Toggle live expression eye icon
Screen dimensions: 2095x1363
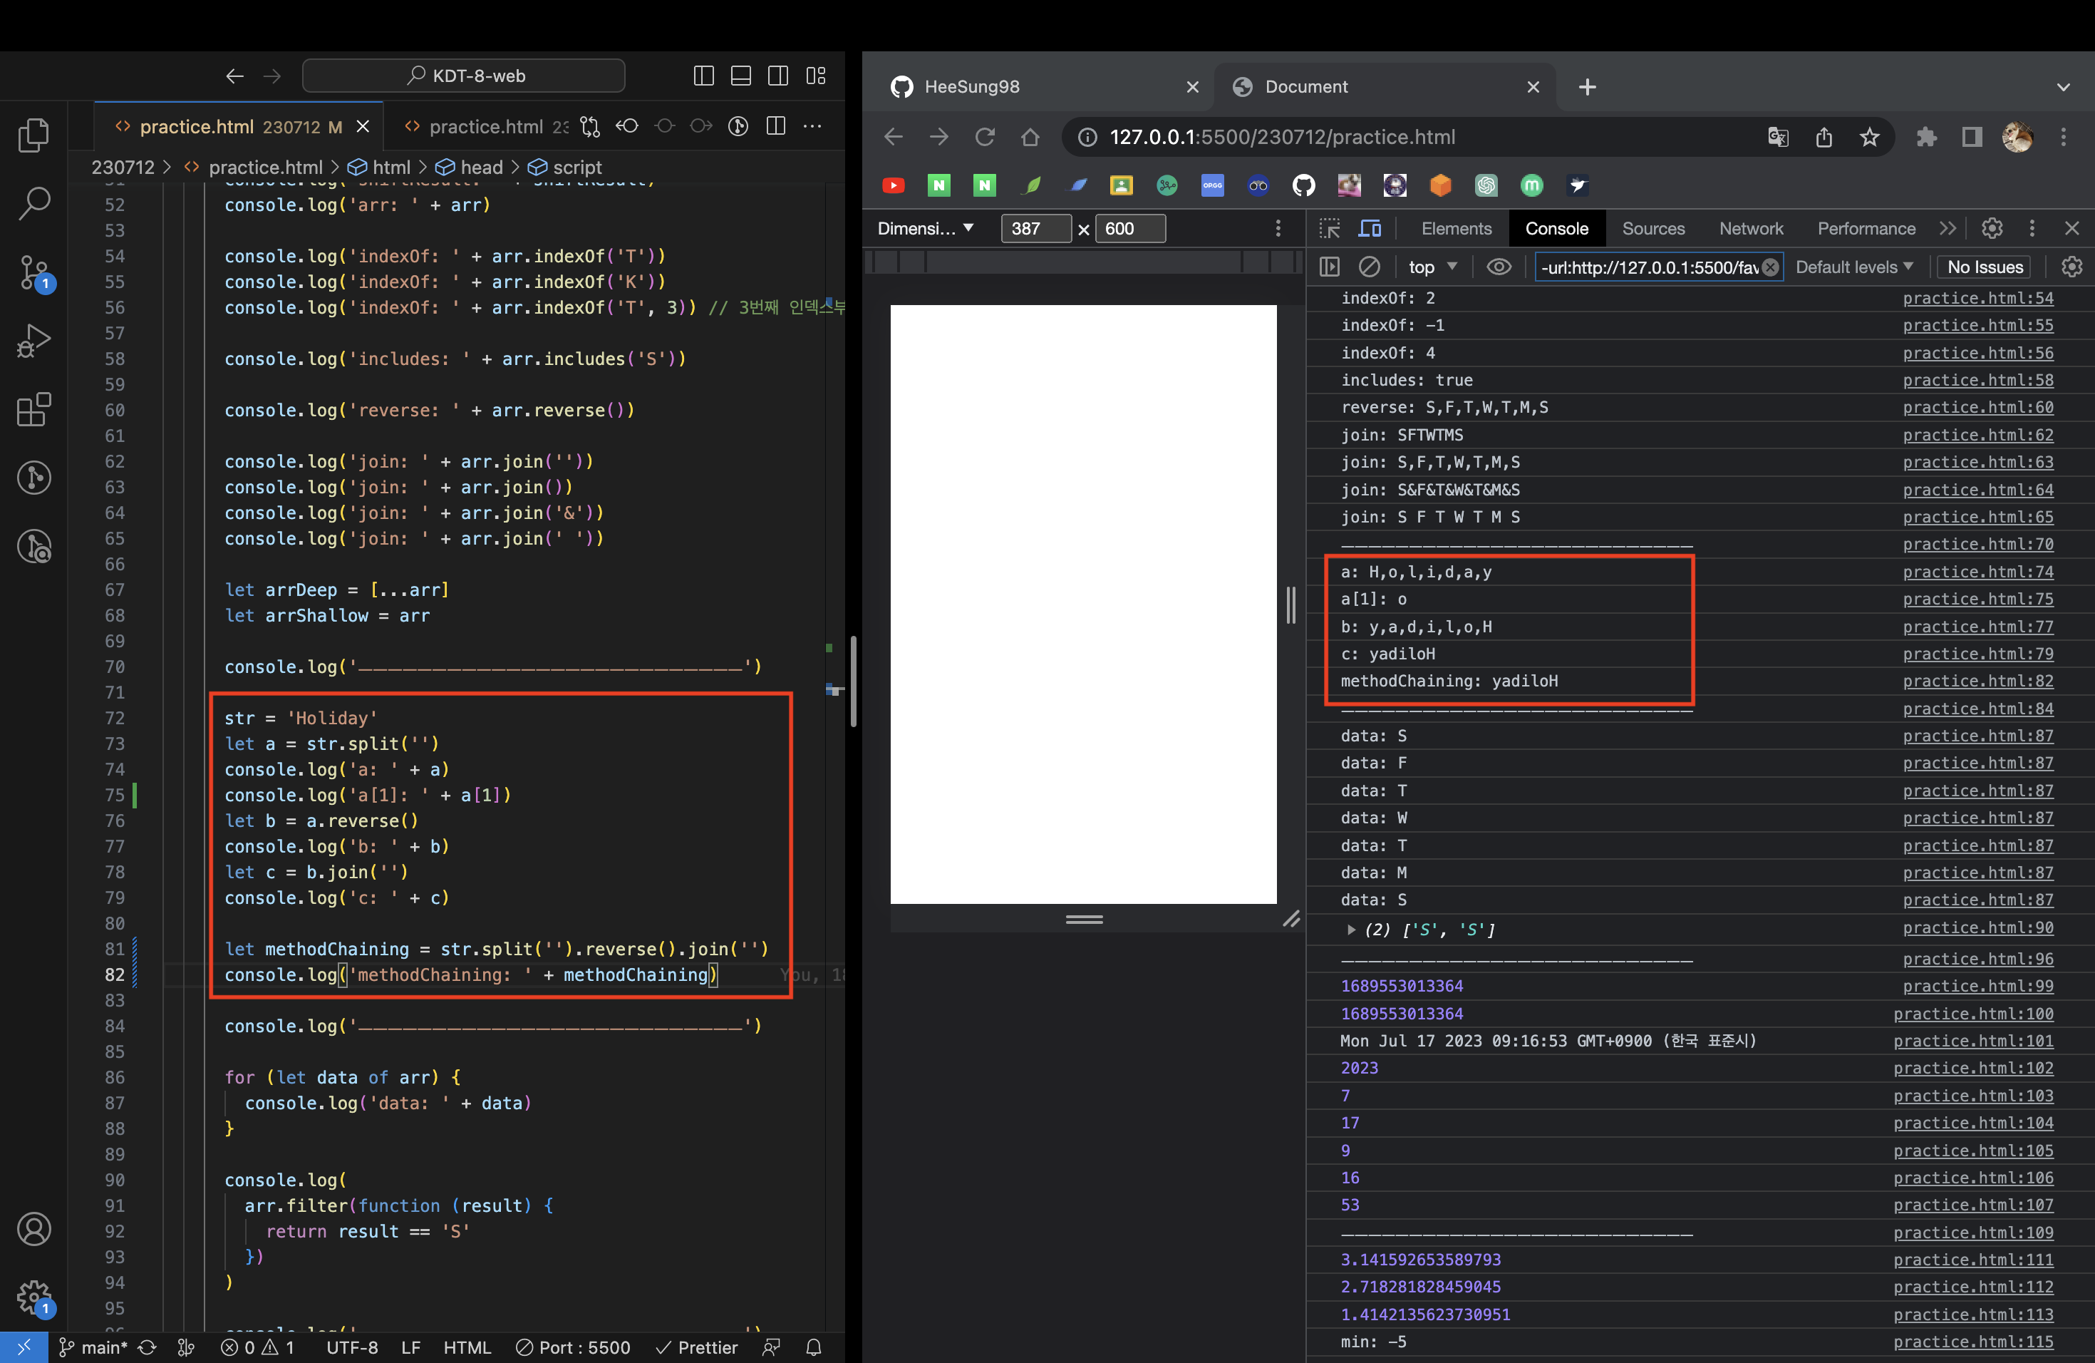[x=1498, y=266]
